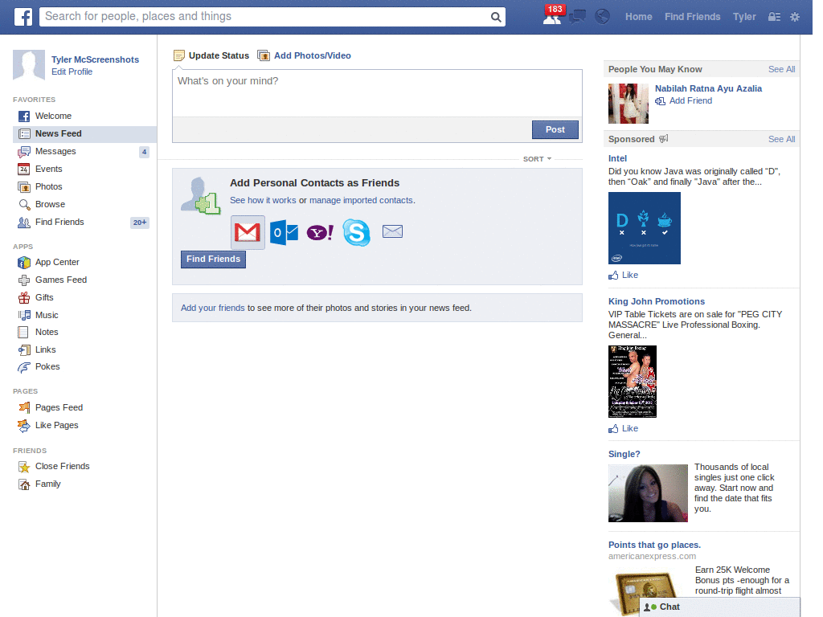Select the Outlook contact import icon

tap(284, 232)
